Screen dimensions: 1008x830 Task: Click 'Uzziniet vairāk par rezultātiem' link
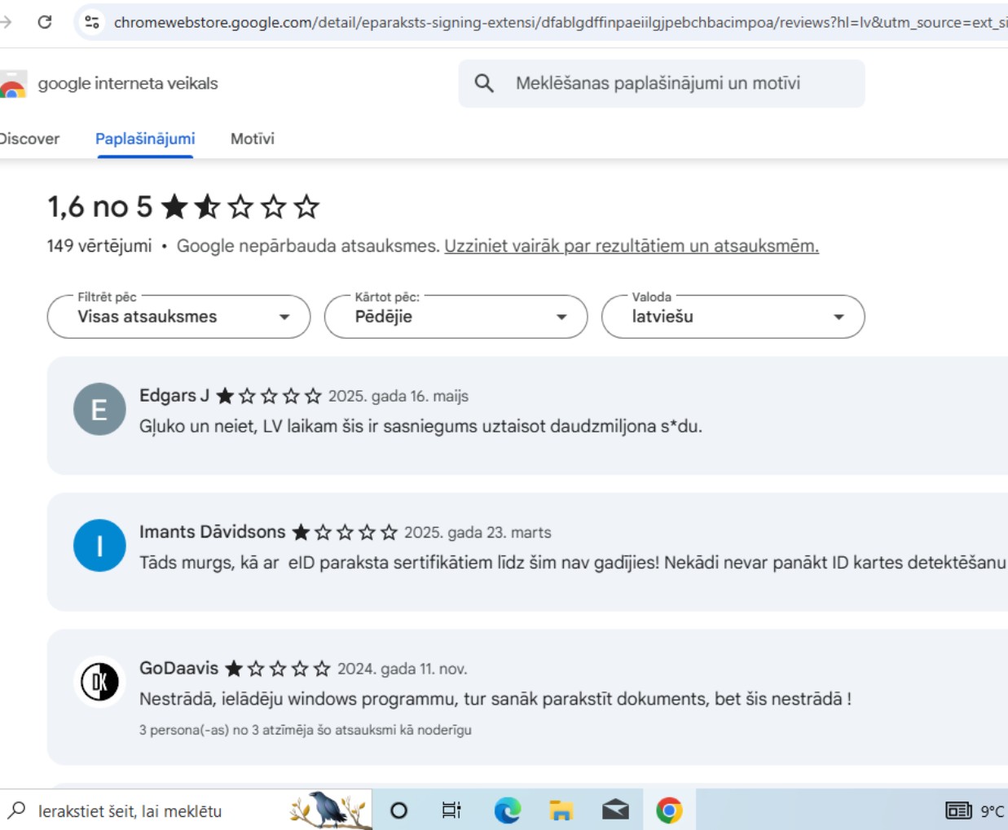click(632, 246)
